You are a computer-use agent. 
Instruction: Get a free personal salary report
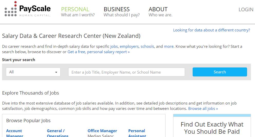99,52
